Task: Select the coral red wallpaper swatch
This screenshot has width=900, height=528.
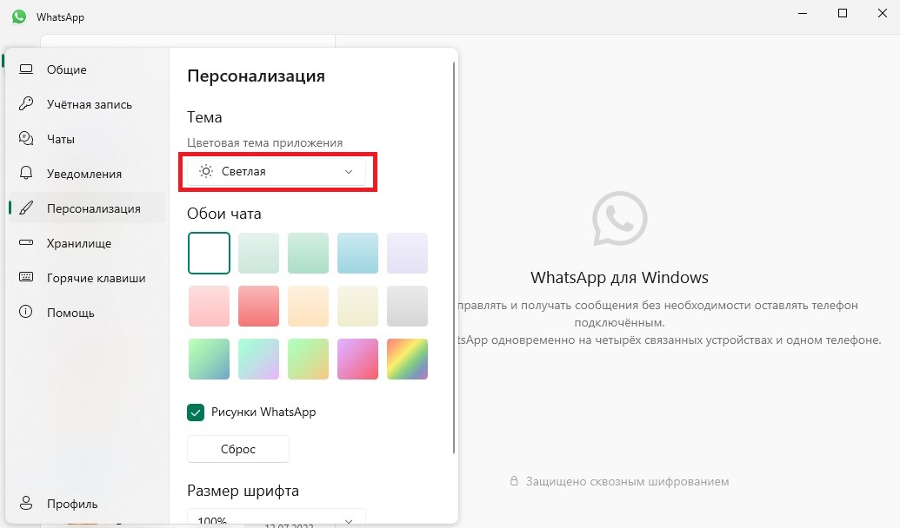Action: [258, 306]
